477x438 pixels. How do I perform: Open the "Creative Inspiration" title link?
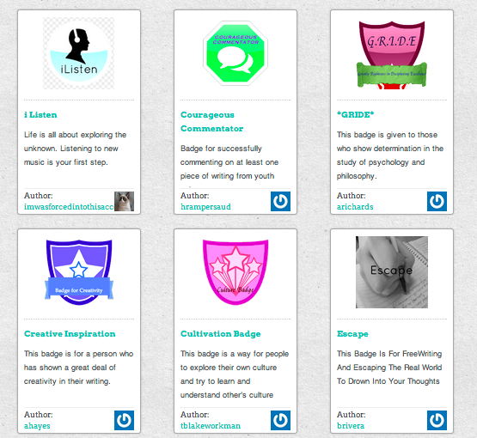[70, 334]
